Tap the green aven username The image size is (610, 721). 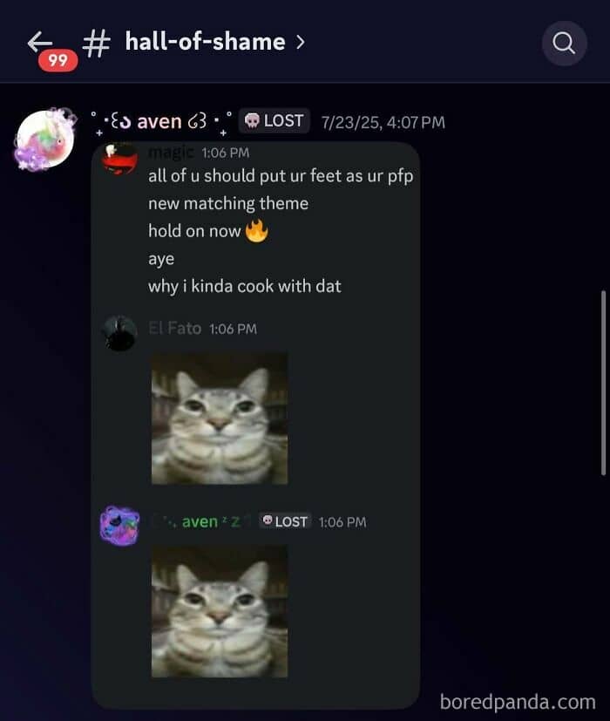pyautogui.click(x=200, y=521)
